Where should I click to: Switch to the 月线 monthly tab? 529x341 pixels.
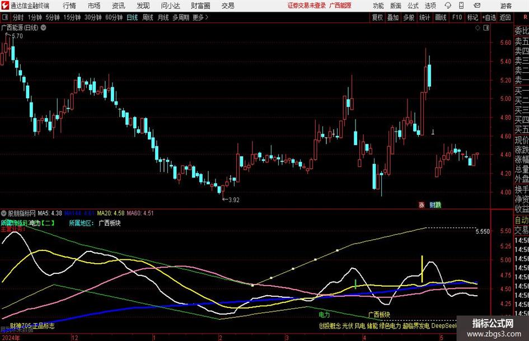(x=163, y=17)
